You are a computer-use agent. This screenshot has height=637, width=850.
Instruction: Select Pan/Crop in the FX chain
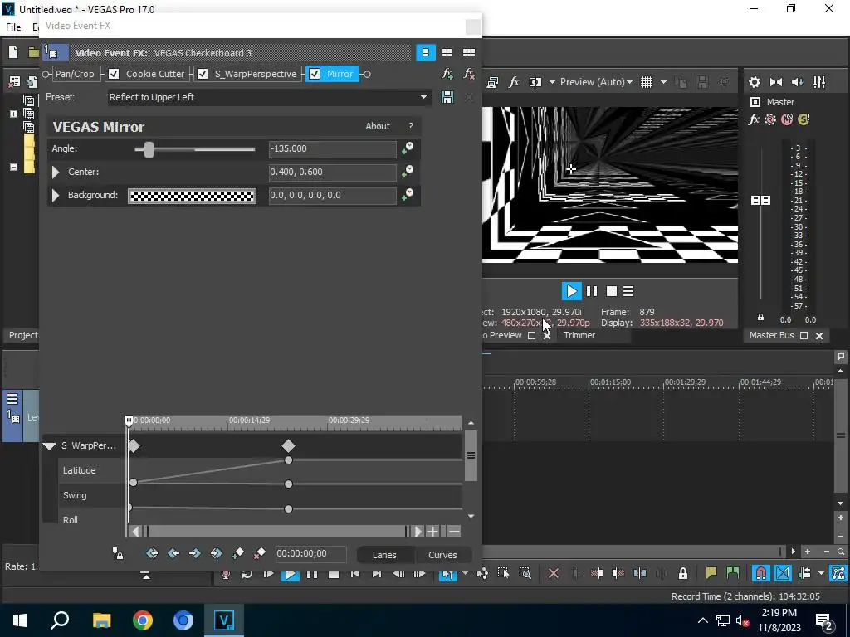click(75, 74)
